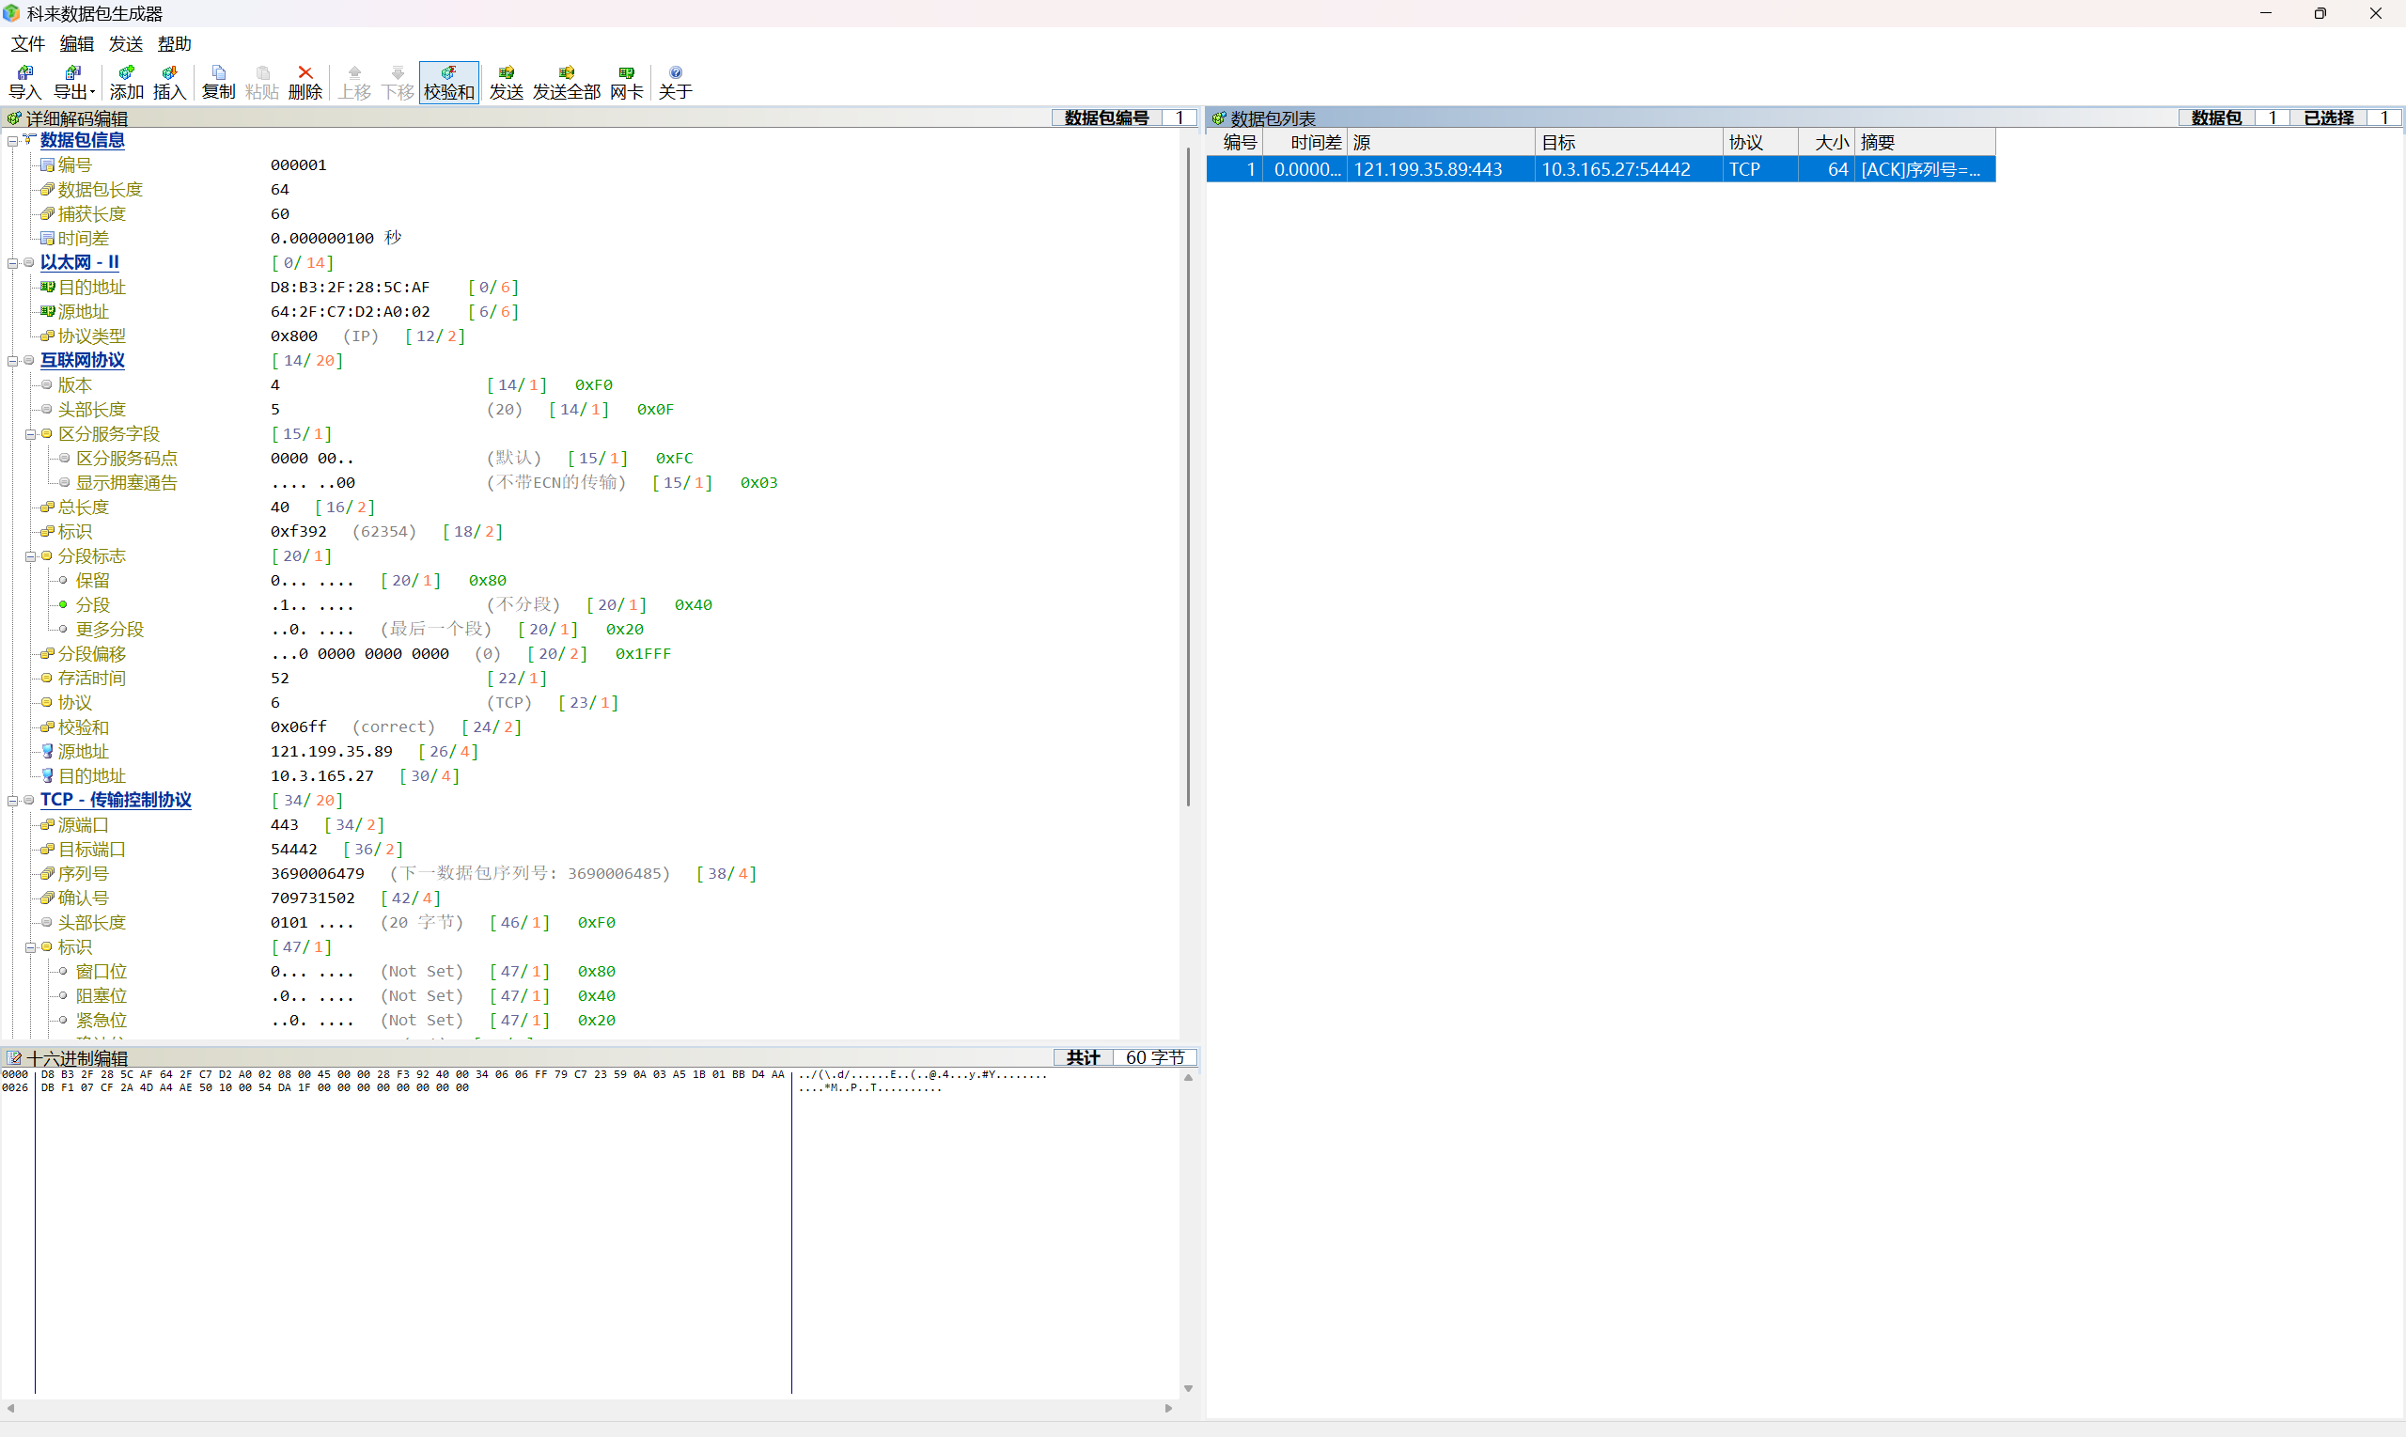Click the TCP - 传输控制协议 heading link
The width and height of the screenshot is (2406, 1437).
(x=116, y=800)
